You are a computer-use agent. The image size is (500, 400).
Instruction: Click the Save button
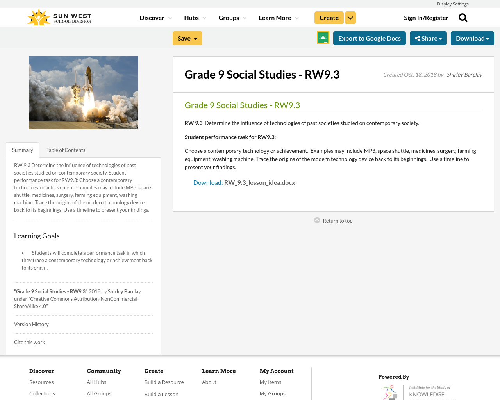pyautogui.click(x=187, y=38)
